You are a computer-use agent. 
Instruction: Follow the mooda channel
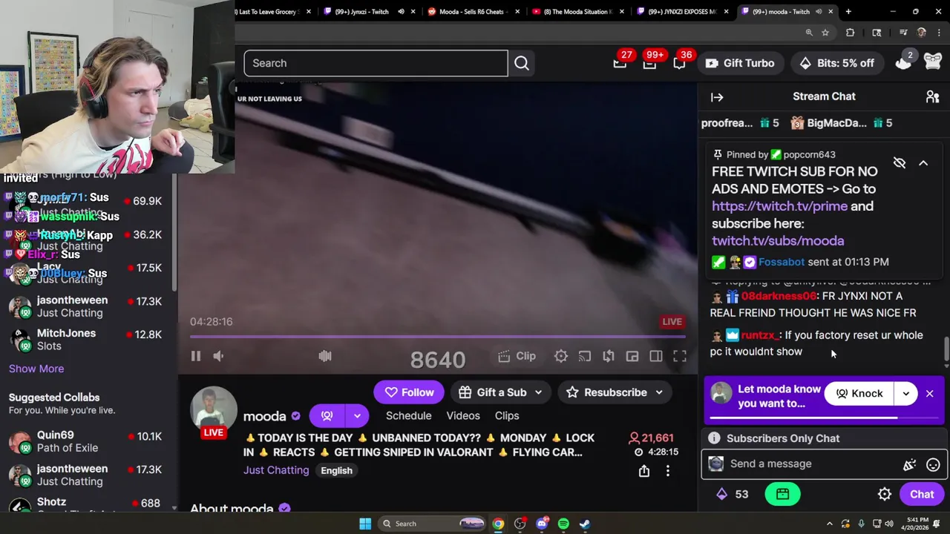click(409, 392)
